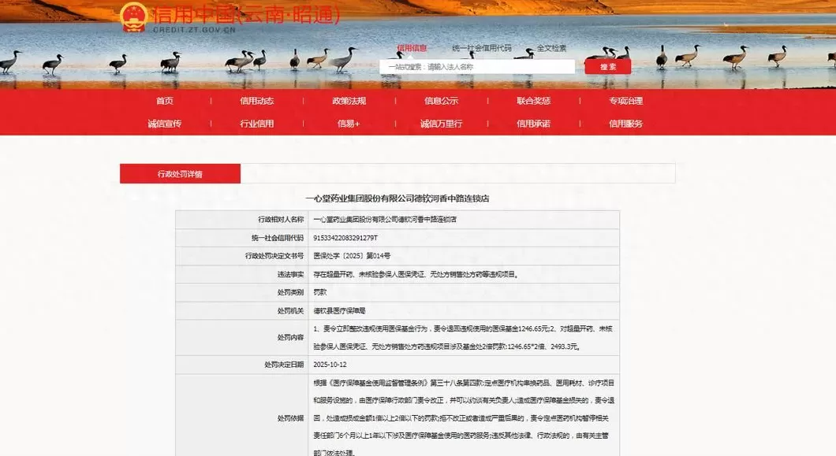Select the 信用信息 search tab
The width and height of the screenshot is (836, 456).
412,48
